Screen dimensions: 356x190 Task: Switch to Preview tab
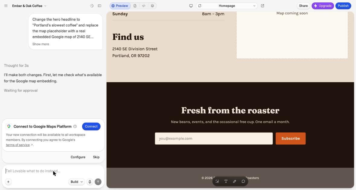tap(120, 6)
